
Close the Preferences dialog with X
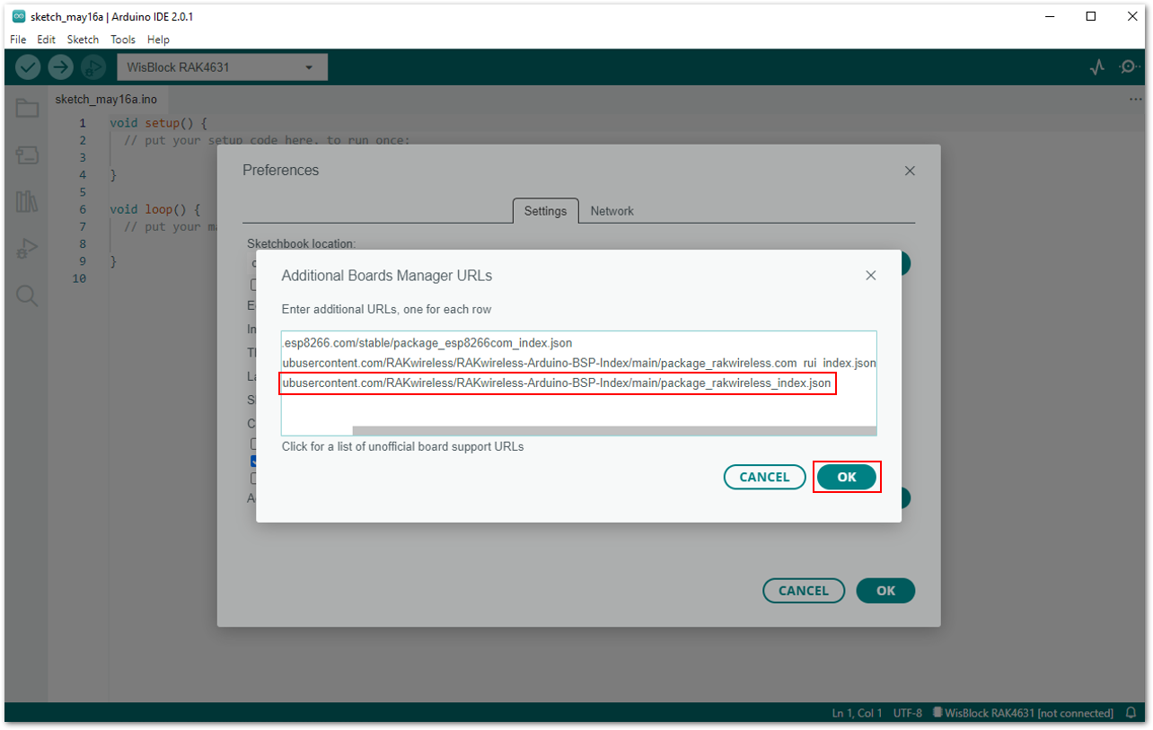pyautogui.click(x=910, y=171)
